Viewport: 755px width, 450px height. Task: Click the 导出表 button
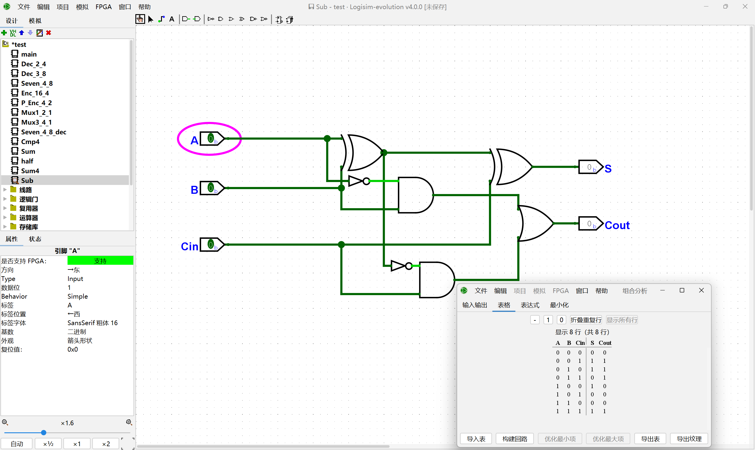click(650, 439)
